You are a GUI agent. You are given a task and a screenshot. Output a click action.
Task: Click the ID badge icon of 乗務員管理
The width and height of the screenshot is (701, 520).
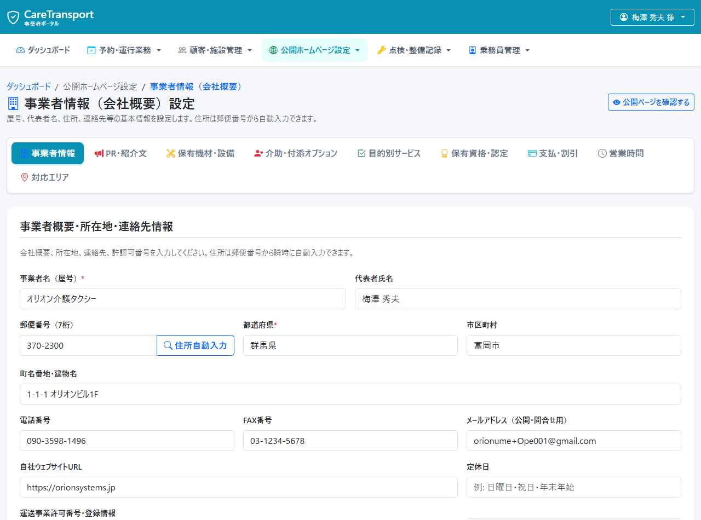473,50
